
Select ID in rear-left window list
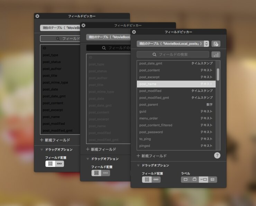pyautogui.click(x=60, y=48)
